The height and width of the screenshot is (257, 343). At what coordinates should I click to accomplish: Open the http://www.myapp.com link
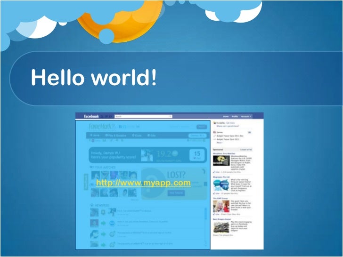click(143, 183)
